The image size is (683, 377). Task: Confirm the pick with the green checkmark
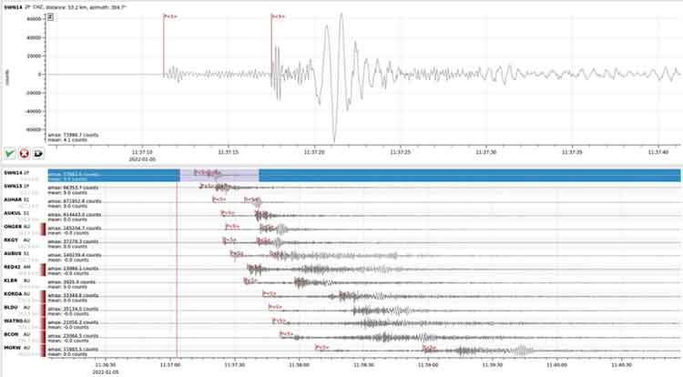(x=10, y=153)
